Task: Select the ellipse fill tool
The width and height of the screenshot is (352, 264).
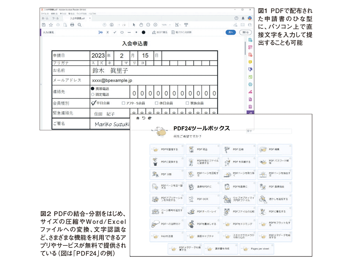Action: click(x=122, y=32)
